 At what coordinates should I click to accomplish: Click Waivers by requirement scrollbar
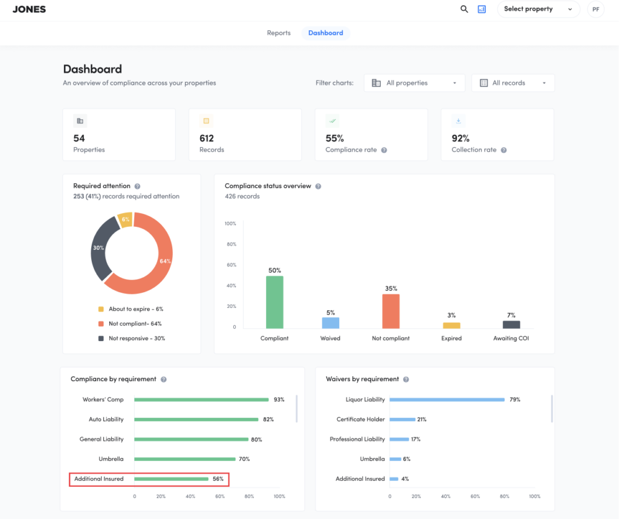(552, 409)
